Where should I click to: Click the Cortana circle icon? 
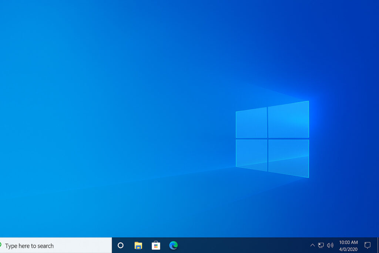point(120,245)
